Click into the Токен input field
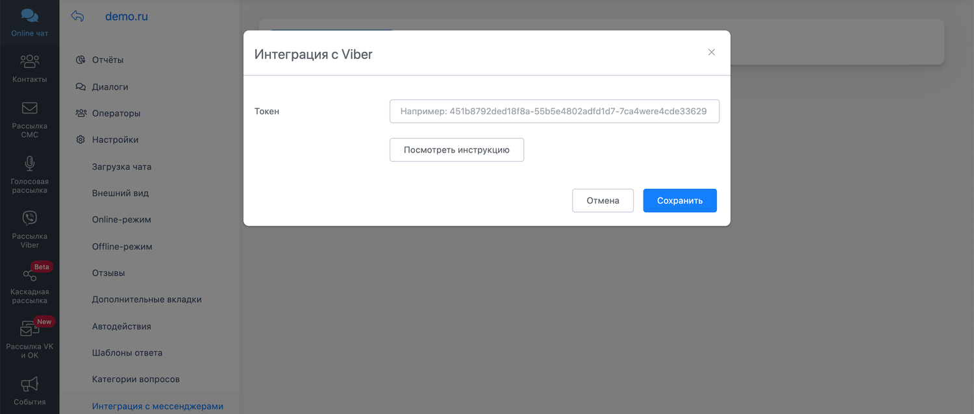This screenshot has width=974, height=414. [555, 111]
